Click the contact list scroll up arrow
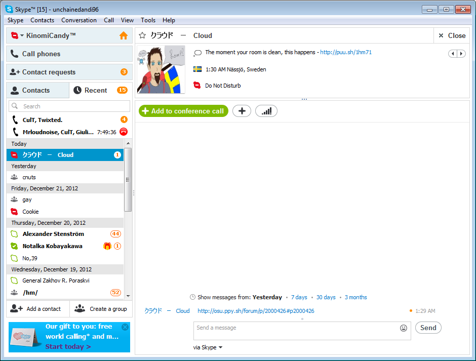The height and width of the screenshot is (361, 476). [128, 143]
